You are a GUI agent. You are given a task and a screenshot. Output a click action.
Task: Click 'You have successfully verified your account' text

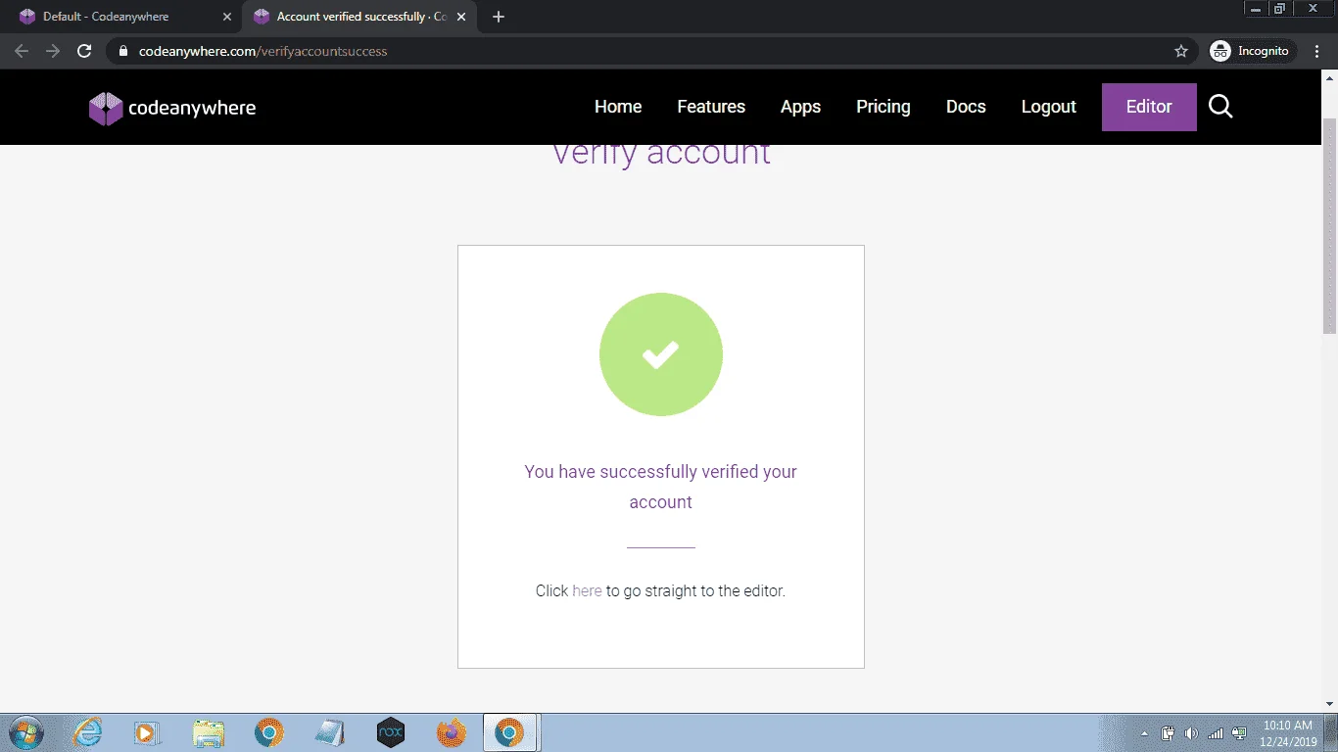(x=661, y=487)
